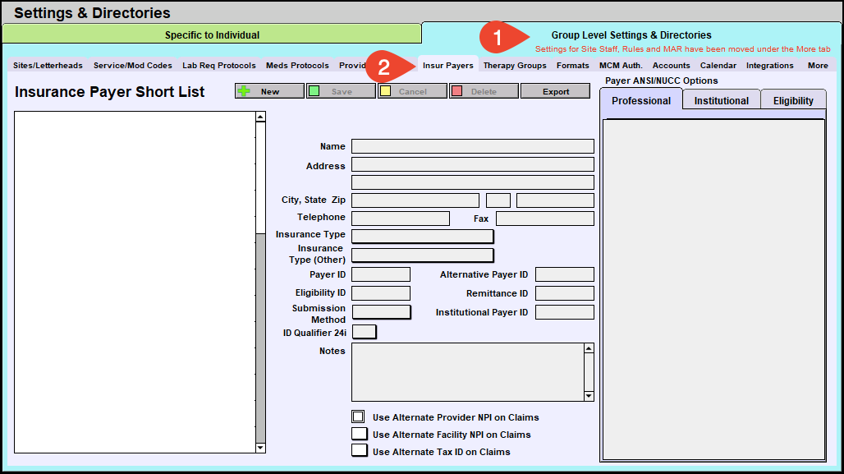Click the Cancel button with yellow square
The width and height of the screenshot is (844, 474).
click(412, 91)
